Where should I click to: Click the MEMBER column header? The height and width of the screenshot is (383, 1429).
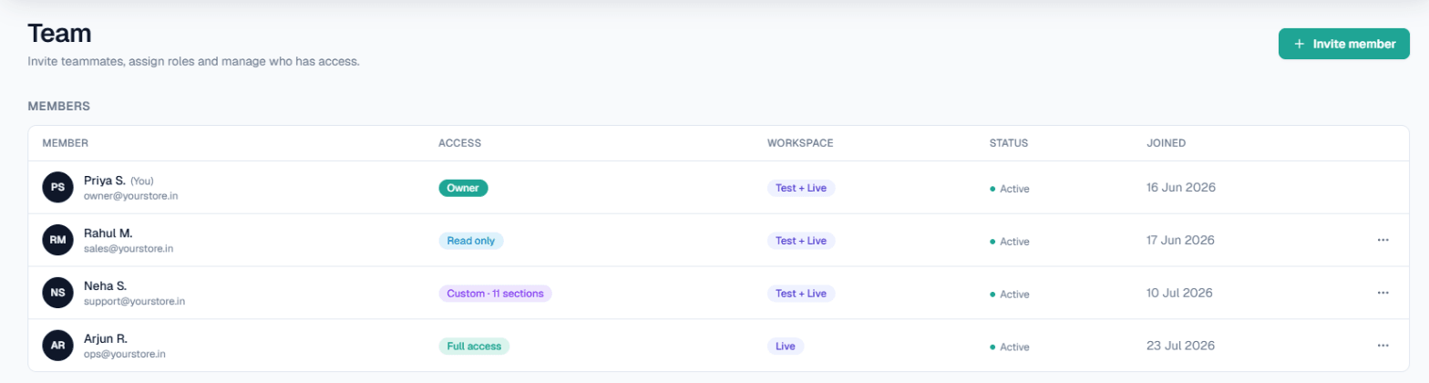[x=65, y=143]
